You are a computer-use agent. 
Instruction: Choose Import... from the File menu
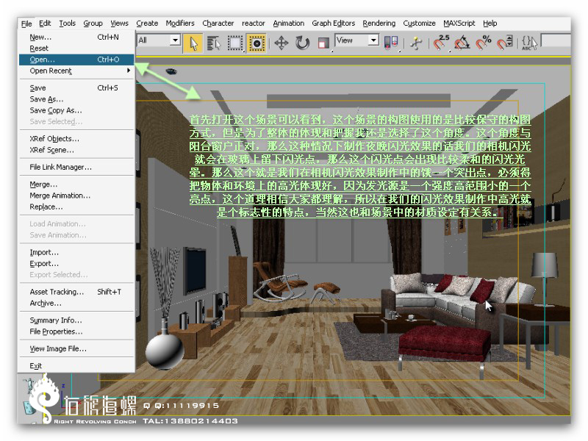tap(76, 252)
